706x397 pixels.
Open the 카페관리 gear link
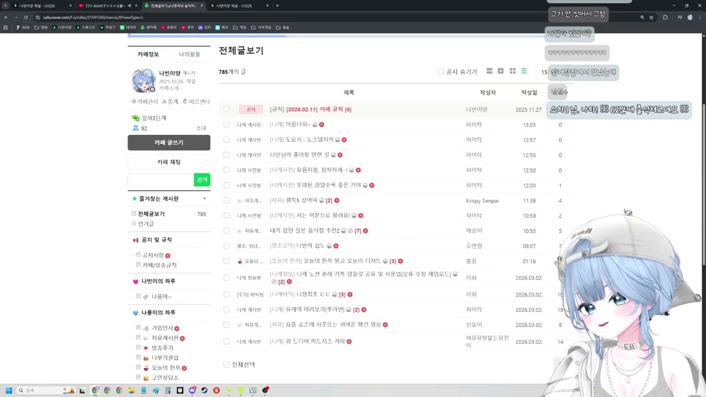(145, 101)
